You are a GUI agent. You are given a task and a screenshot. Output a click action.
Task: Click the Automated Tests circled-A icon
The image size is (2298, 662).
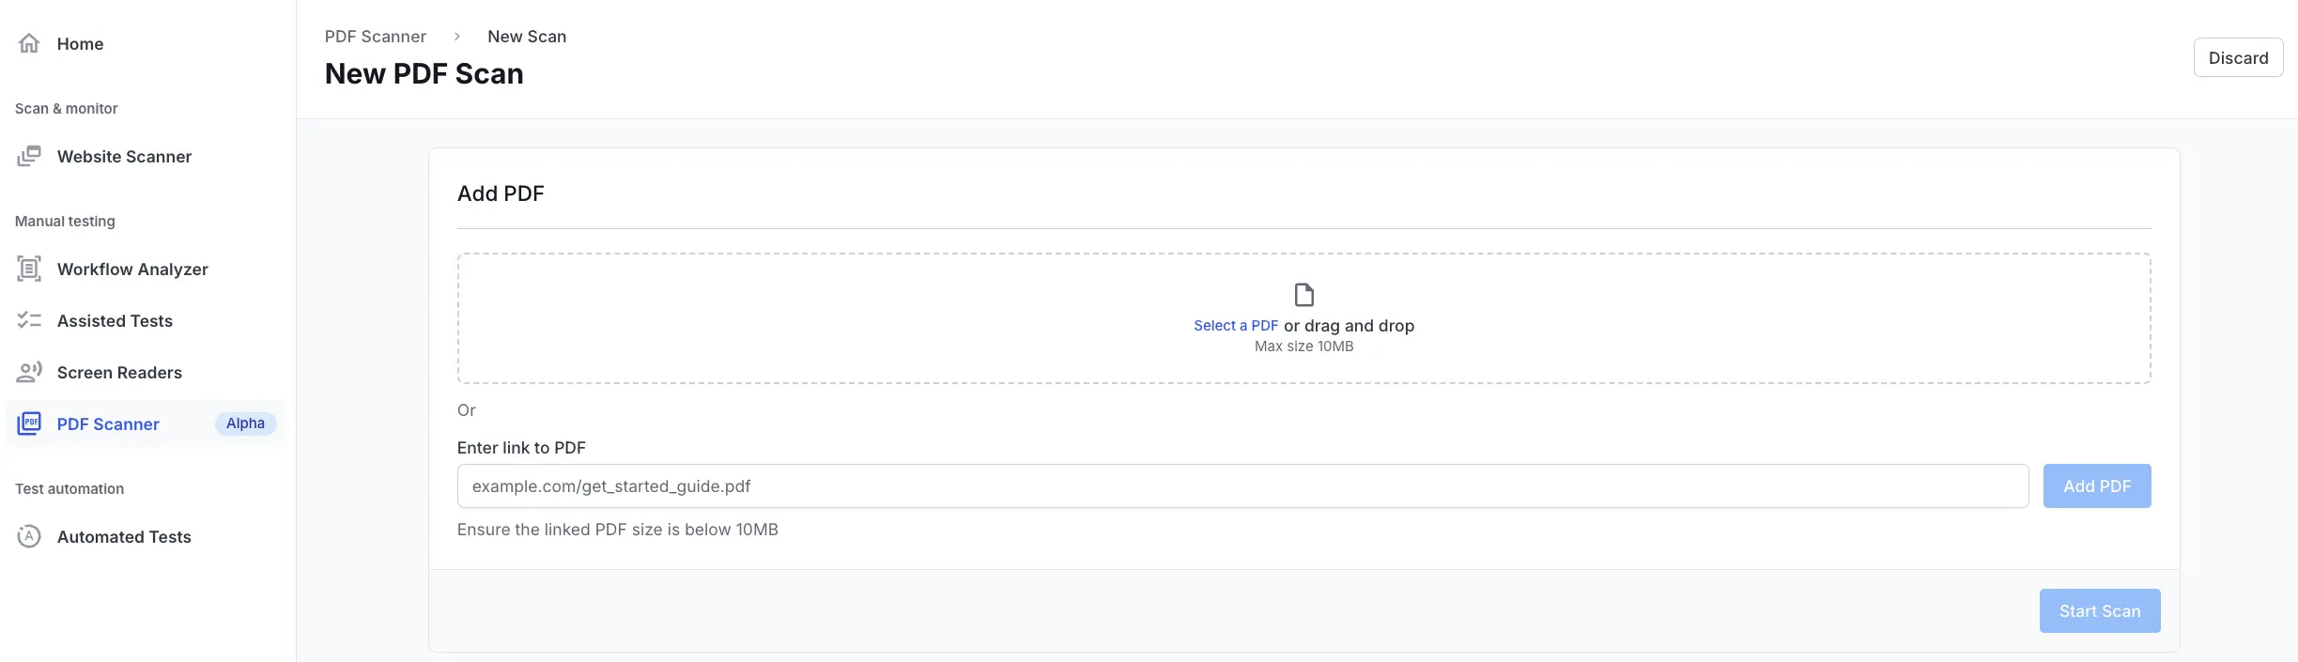(29, 536)
